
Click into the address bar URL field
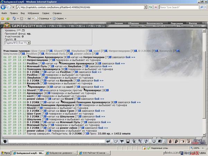(x=80, y=7)
